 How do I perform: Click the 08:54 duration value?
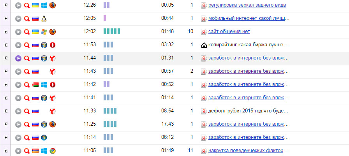pyautogui.click(x=167, y=110)
